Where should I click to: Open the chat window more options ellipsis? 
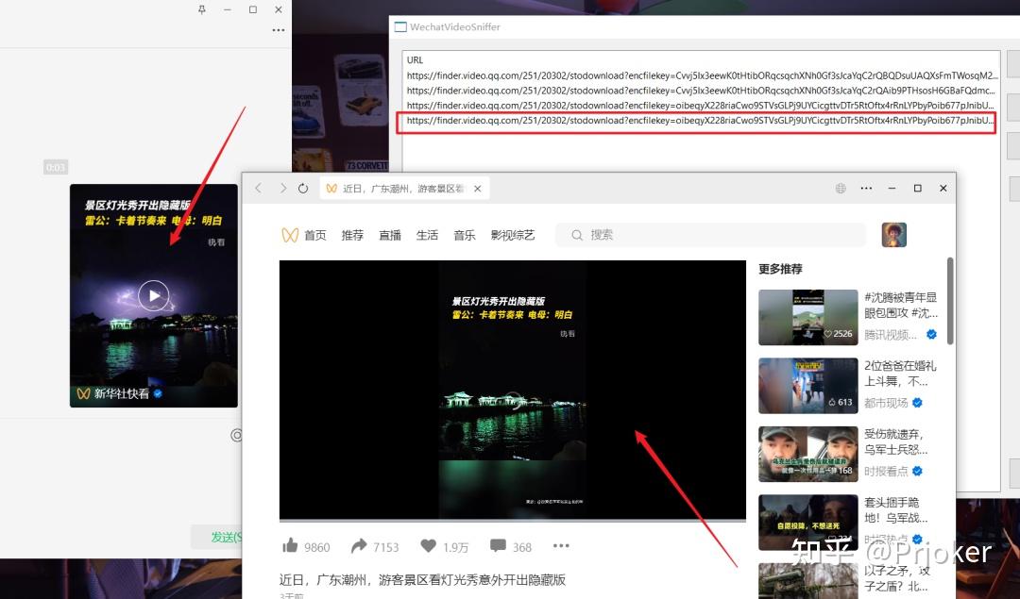coord(279,30)
